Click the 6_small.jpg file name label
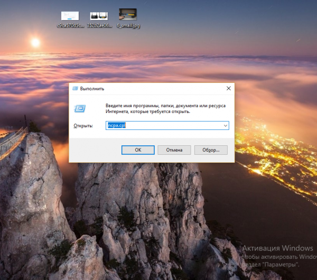 coord(128,25)
